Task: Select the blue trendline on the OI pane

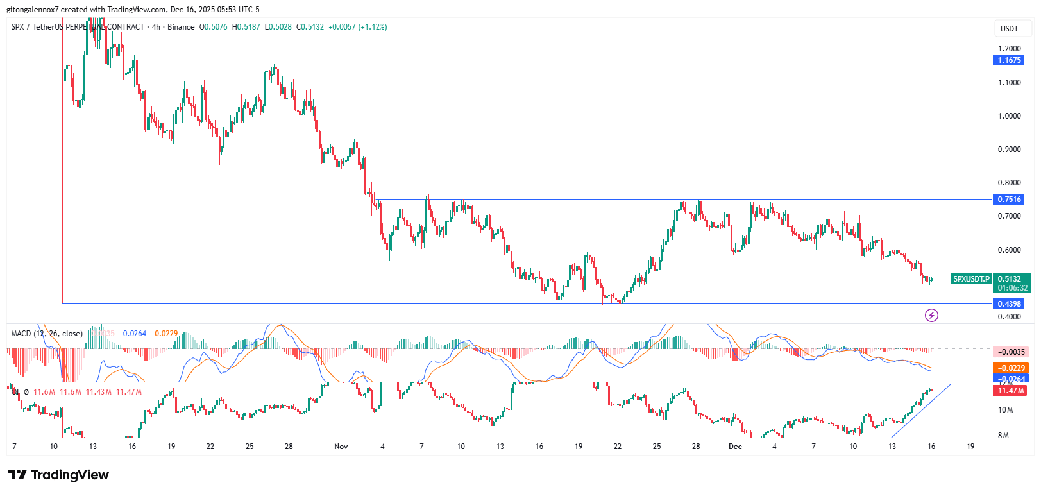Action: coord(920,411)
